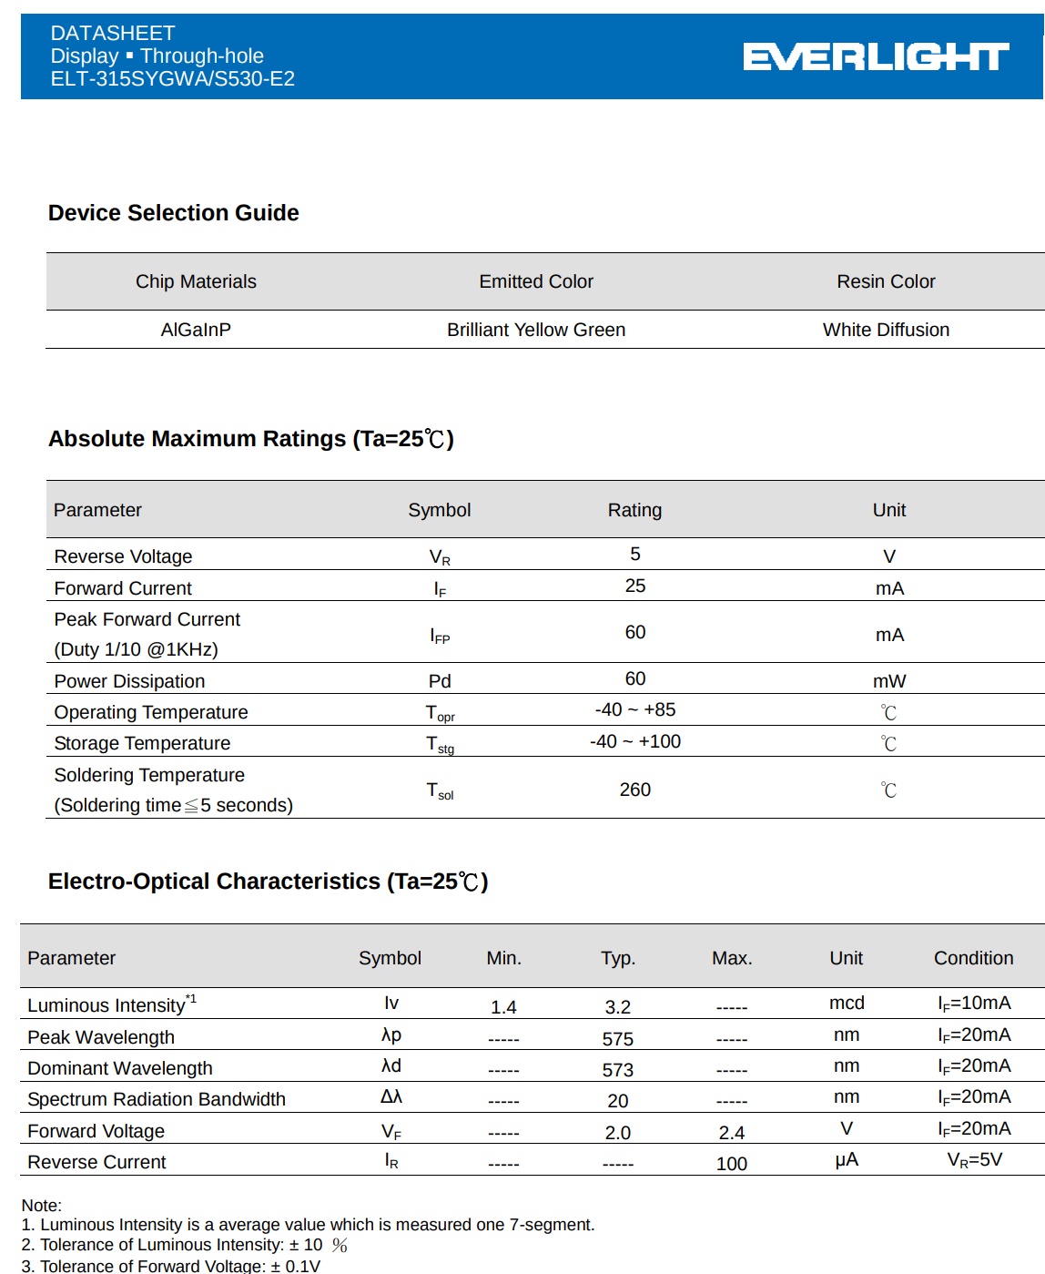
Task: Click the White Diffusion resin cell
Action: coord(886,330)
